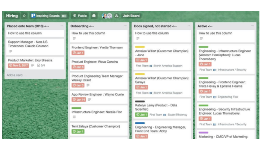Click the description icon on Eloy Brescia card
The image size is (261, 156).
click(x=33, y=65)
